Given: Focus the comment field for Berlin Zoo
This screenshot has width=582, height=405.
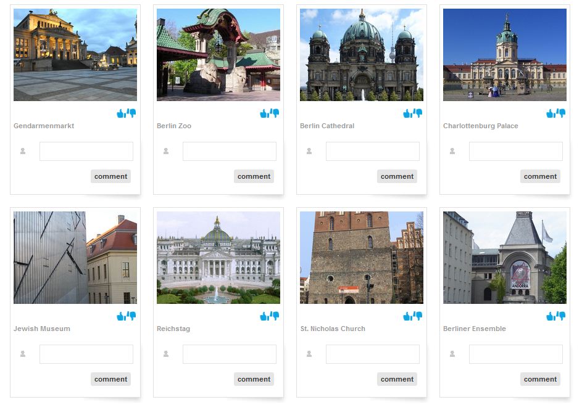Looking at the screenshot, I should (x=229, y=151).
